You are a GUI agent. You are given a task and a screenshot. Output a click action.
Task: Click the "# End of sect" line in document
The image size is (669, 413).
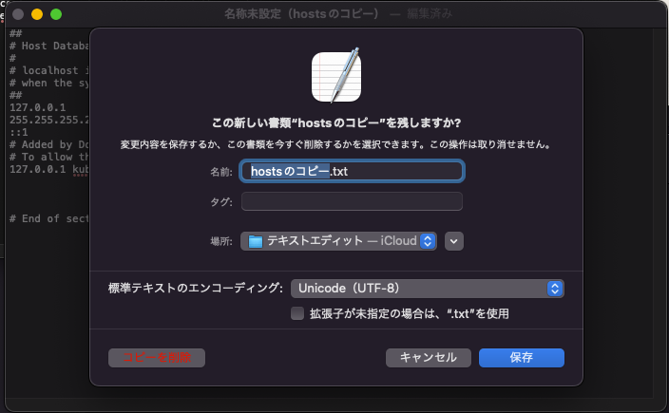pos(49,218)
